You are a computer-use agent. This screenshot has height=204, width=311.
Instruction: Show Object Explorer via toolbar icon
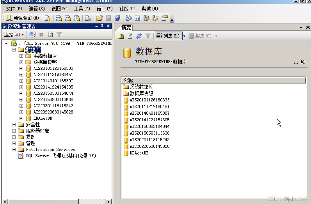tap(146, 18)
